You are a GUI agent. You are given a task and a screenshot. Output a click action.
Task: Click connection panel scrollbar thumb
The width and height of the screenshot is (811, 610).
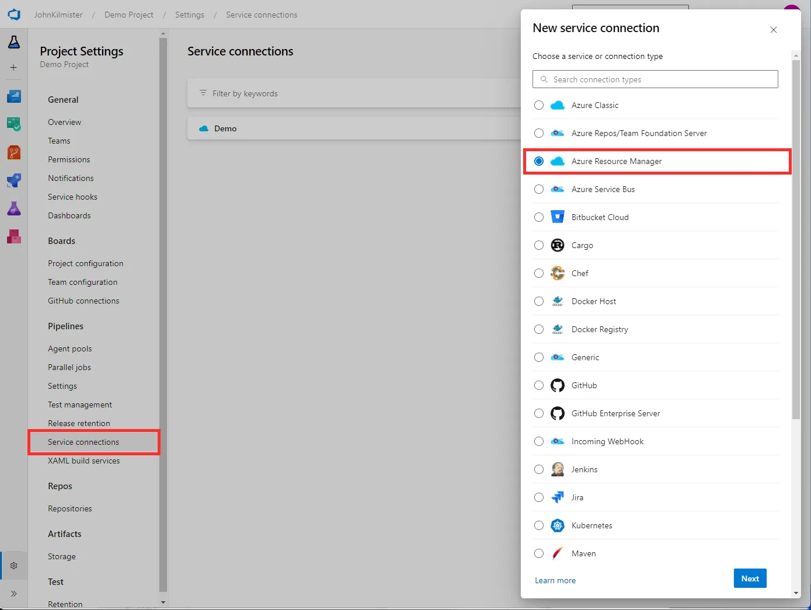[796, 239]
